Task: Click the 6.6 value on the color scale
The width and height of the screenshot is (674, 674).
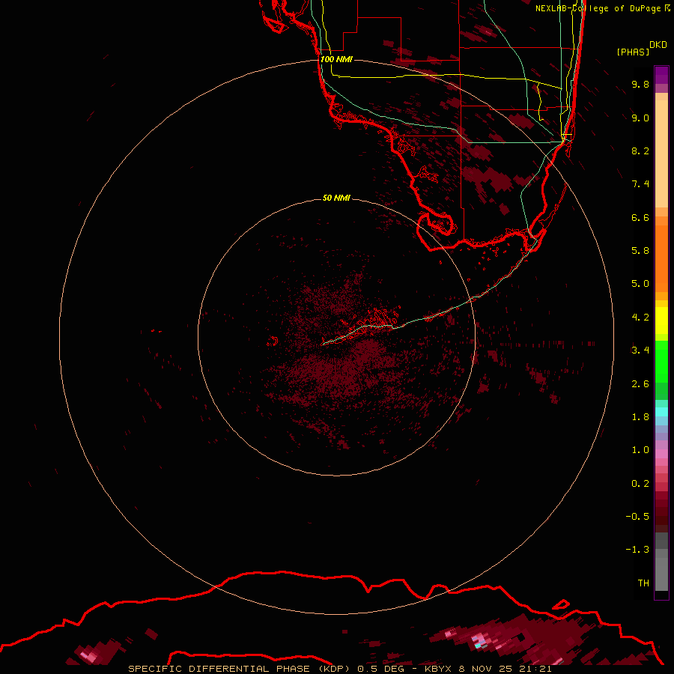Action: [640, 217]
